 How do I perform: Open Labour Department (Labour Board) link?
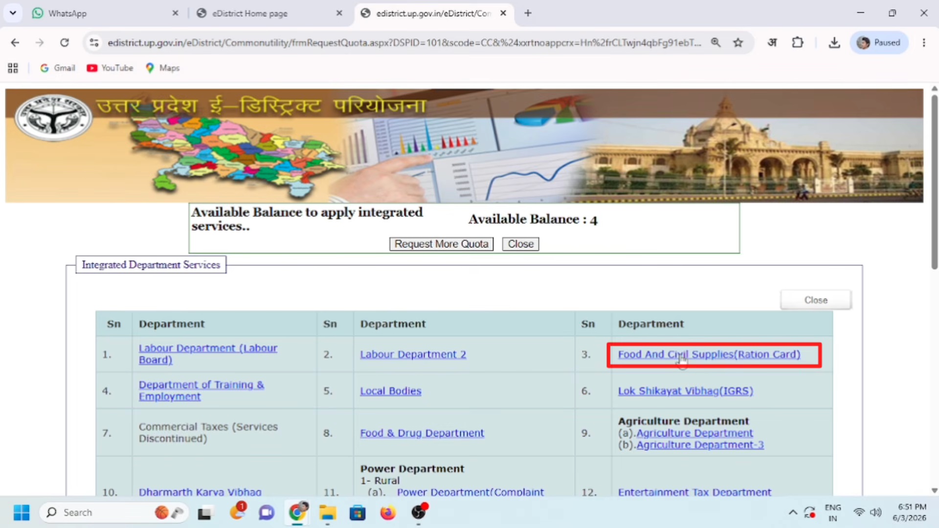click(208, 354)
